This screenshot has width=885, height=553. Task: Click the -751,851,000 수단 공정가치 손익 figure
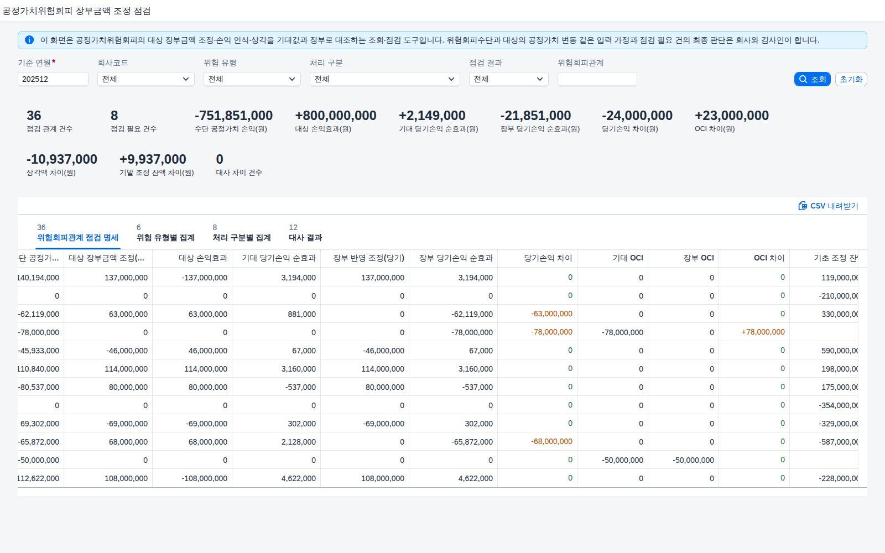[233, 116]
